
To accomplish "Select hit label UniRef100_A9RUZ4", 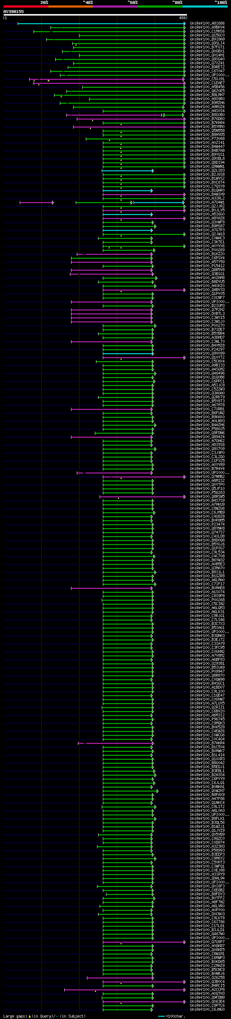I will 207,107.
